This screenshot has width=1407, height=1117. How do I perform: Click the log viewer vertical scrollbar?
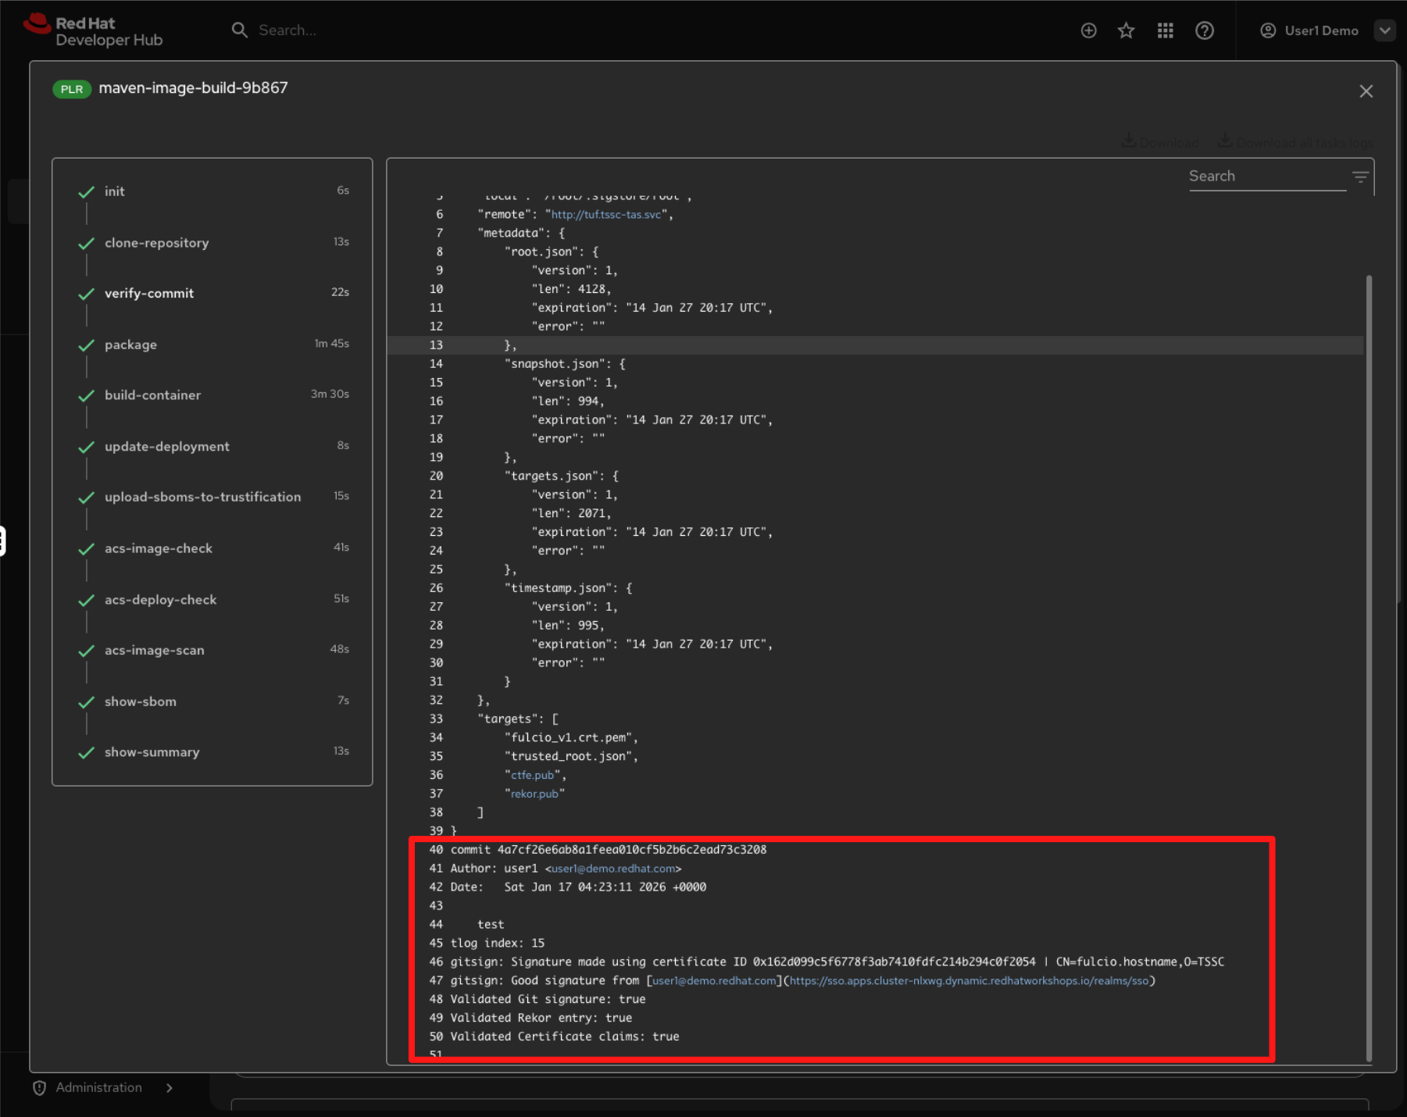[1368, 625]
